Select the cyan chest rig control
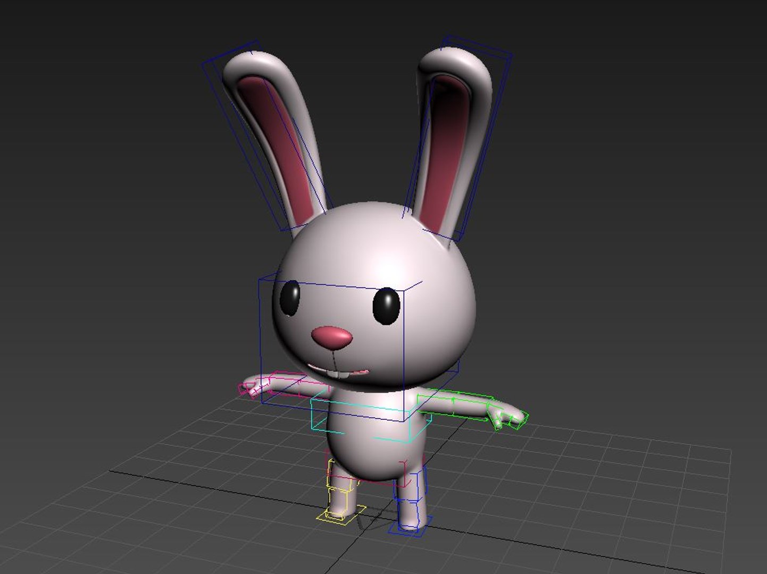 372,417
